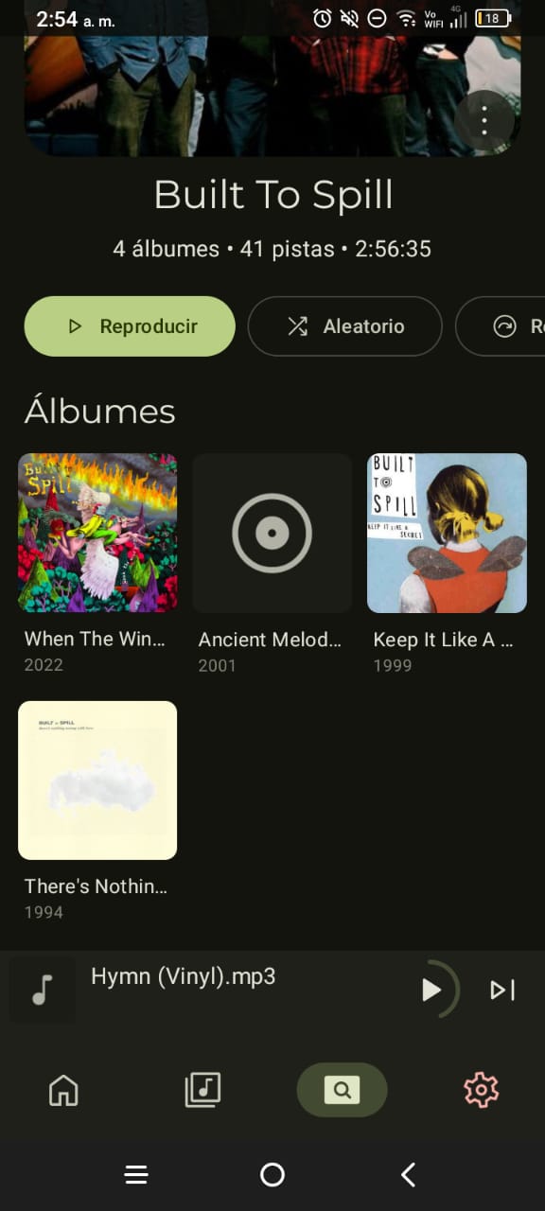Open the Hymn (Vinyl).mp3 now playing title
The image size is (545, 1211).
coord(183,976)
